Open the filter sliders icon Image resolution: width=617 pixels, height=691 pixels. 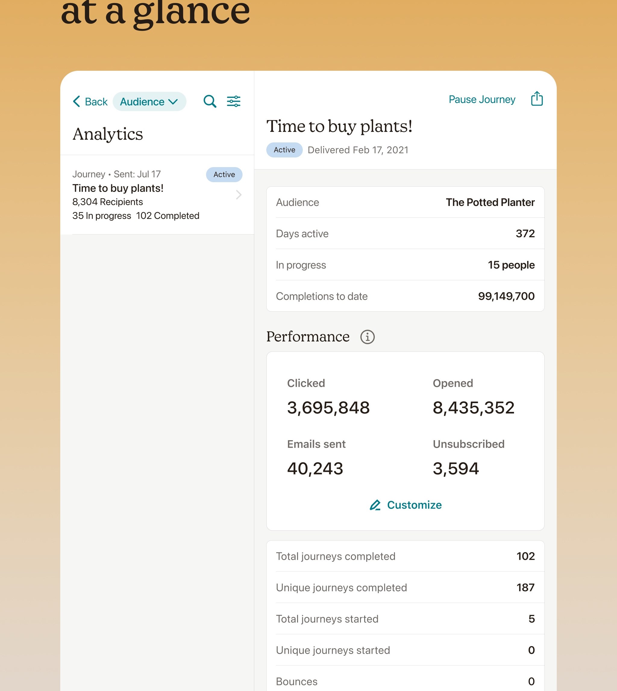[233, 101]
